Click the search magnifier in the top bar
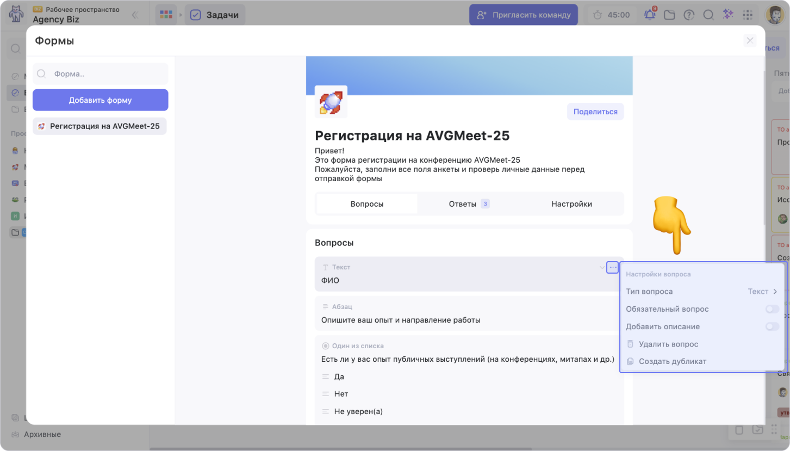The image size is (790, 451). [708, 15]
